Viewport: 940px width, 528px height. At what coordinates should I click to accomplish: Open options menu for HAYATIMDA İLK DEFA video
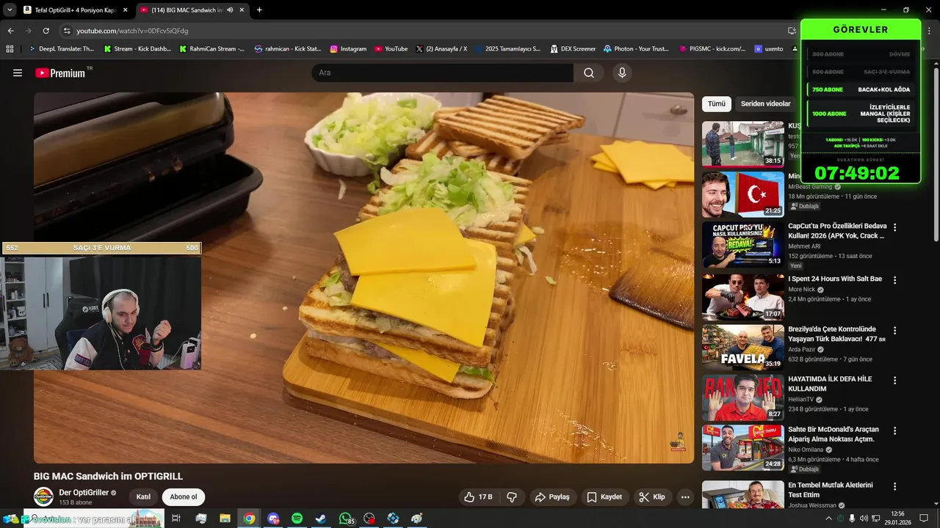coord(894,381)
